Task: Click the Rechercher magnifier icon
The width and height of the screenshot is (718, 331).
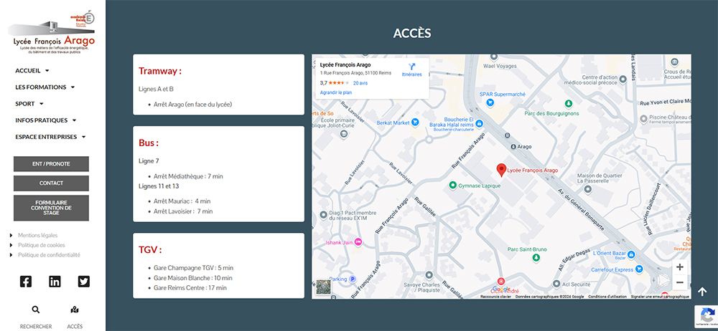Action: (36, 310)
